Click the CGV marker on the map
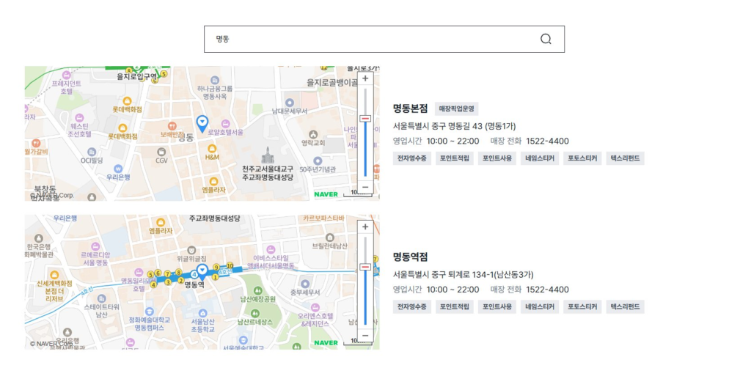Screen dimensions: 751x368 (161, 152)
